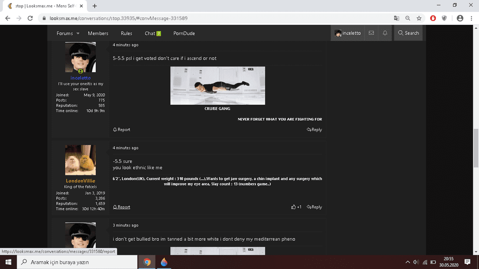View site security lock info
Screen dimensions: 479x269
44,18
